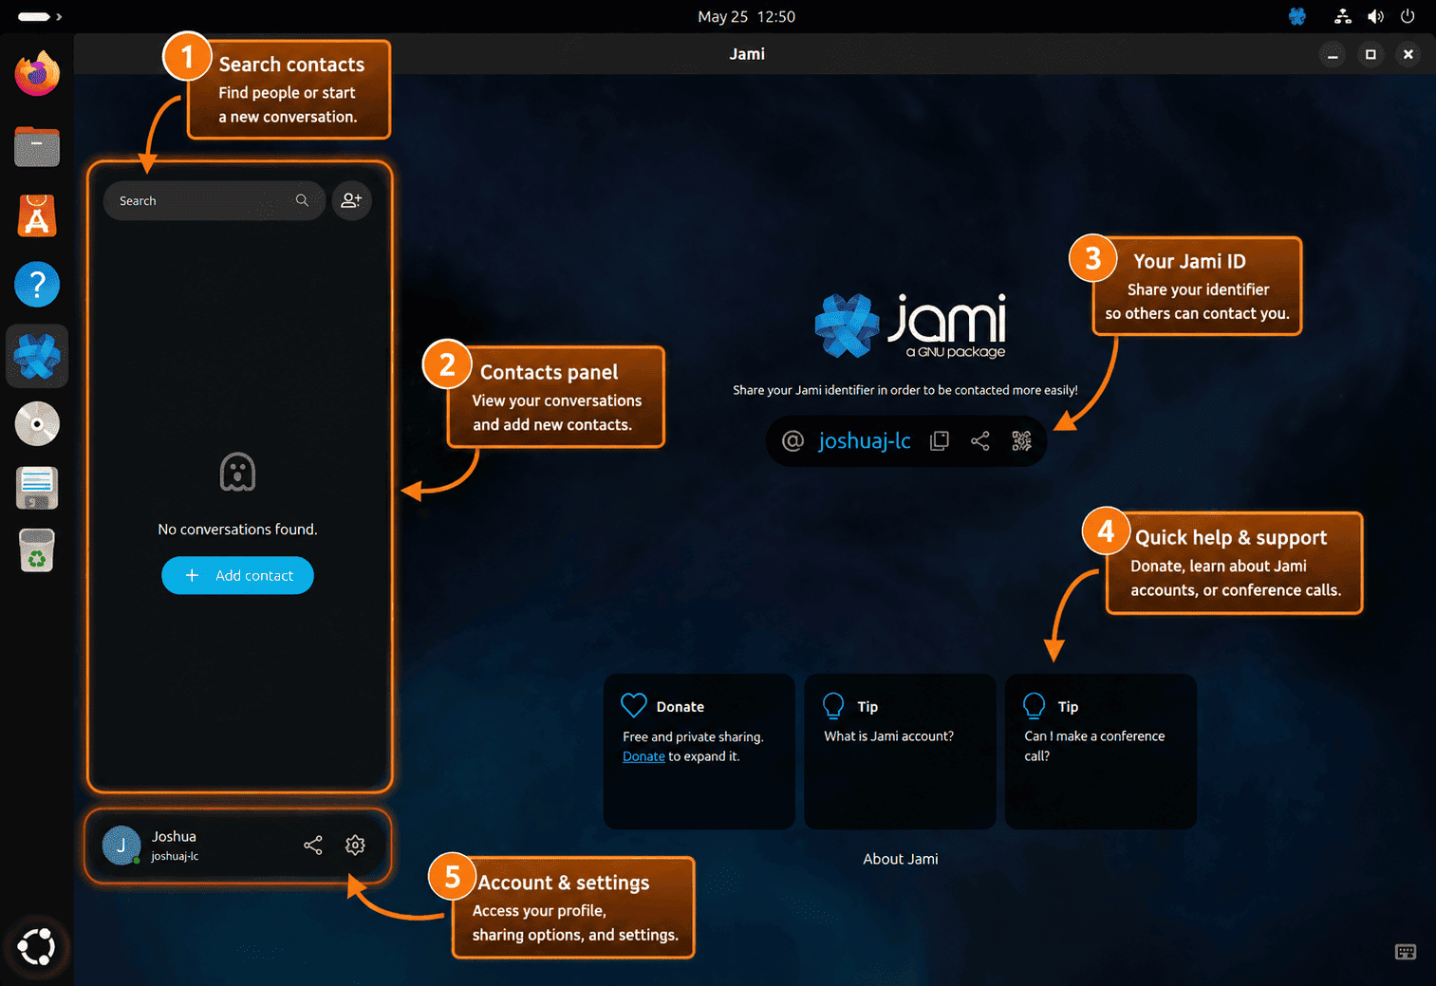Screen dimensions: 1436x986
Task: Open Files manager in the dock
Action: click(x=37, y=146)
